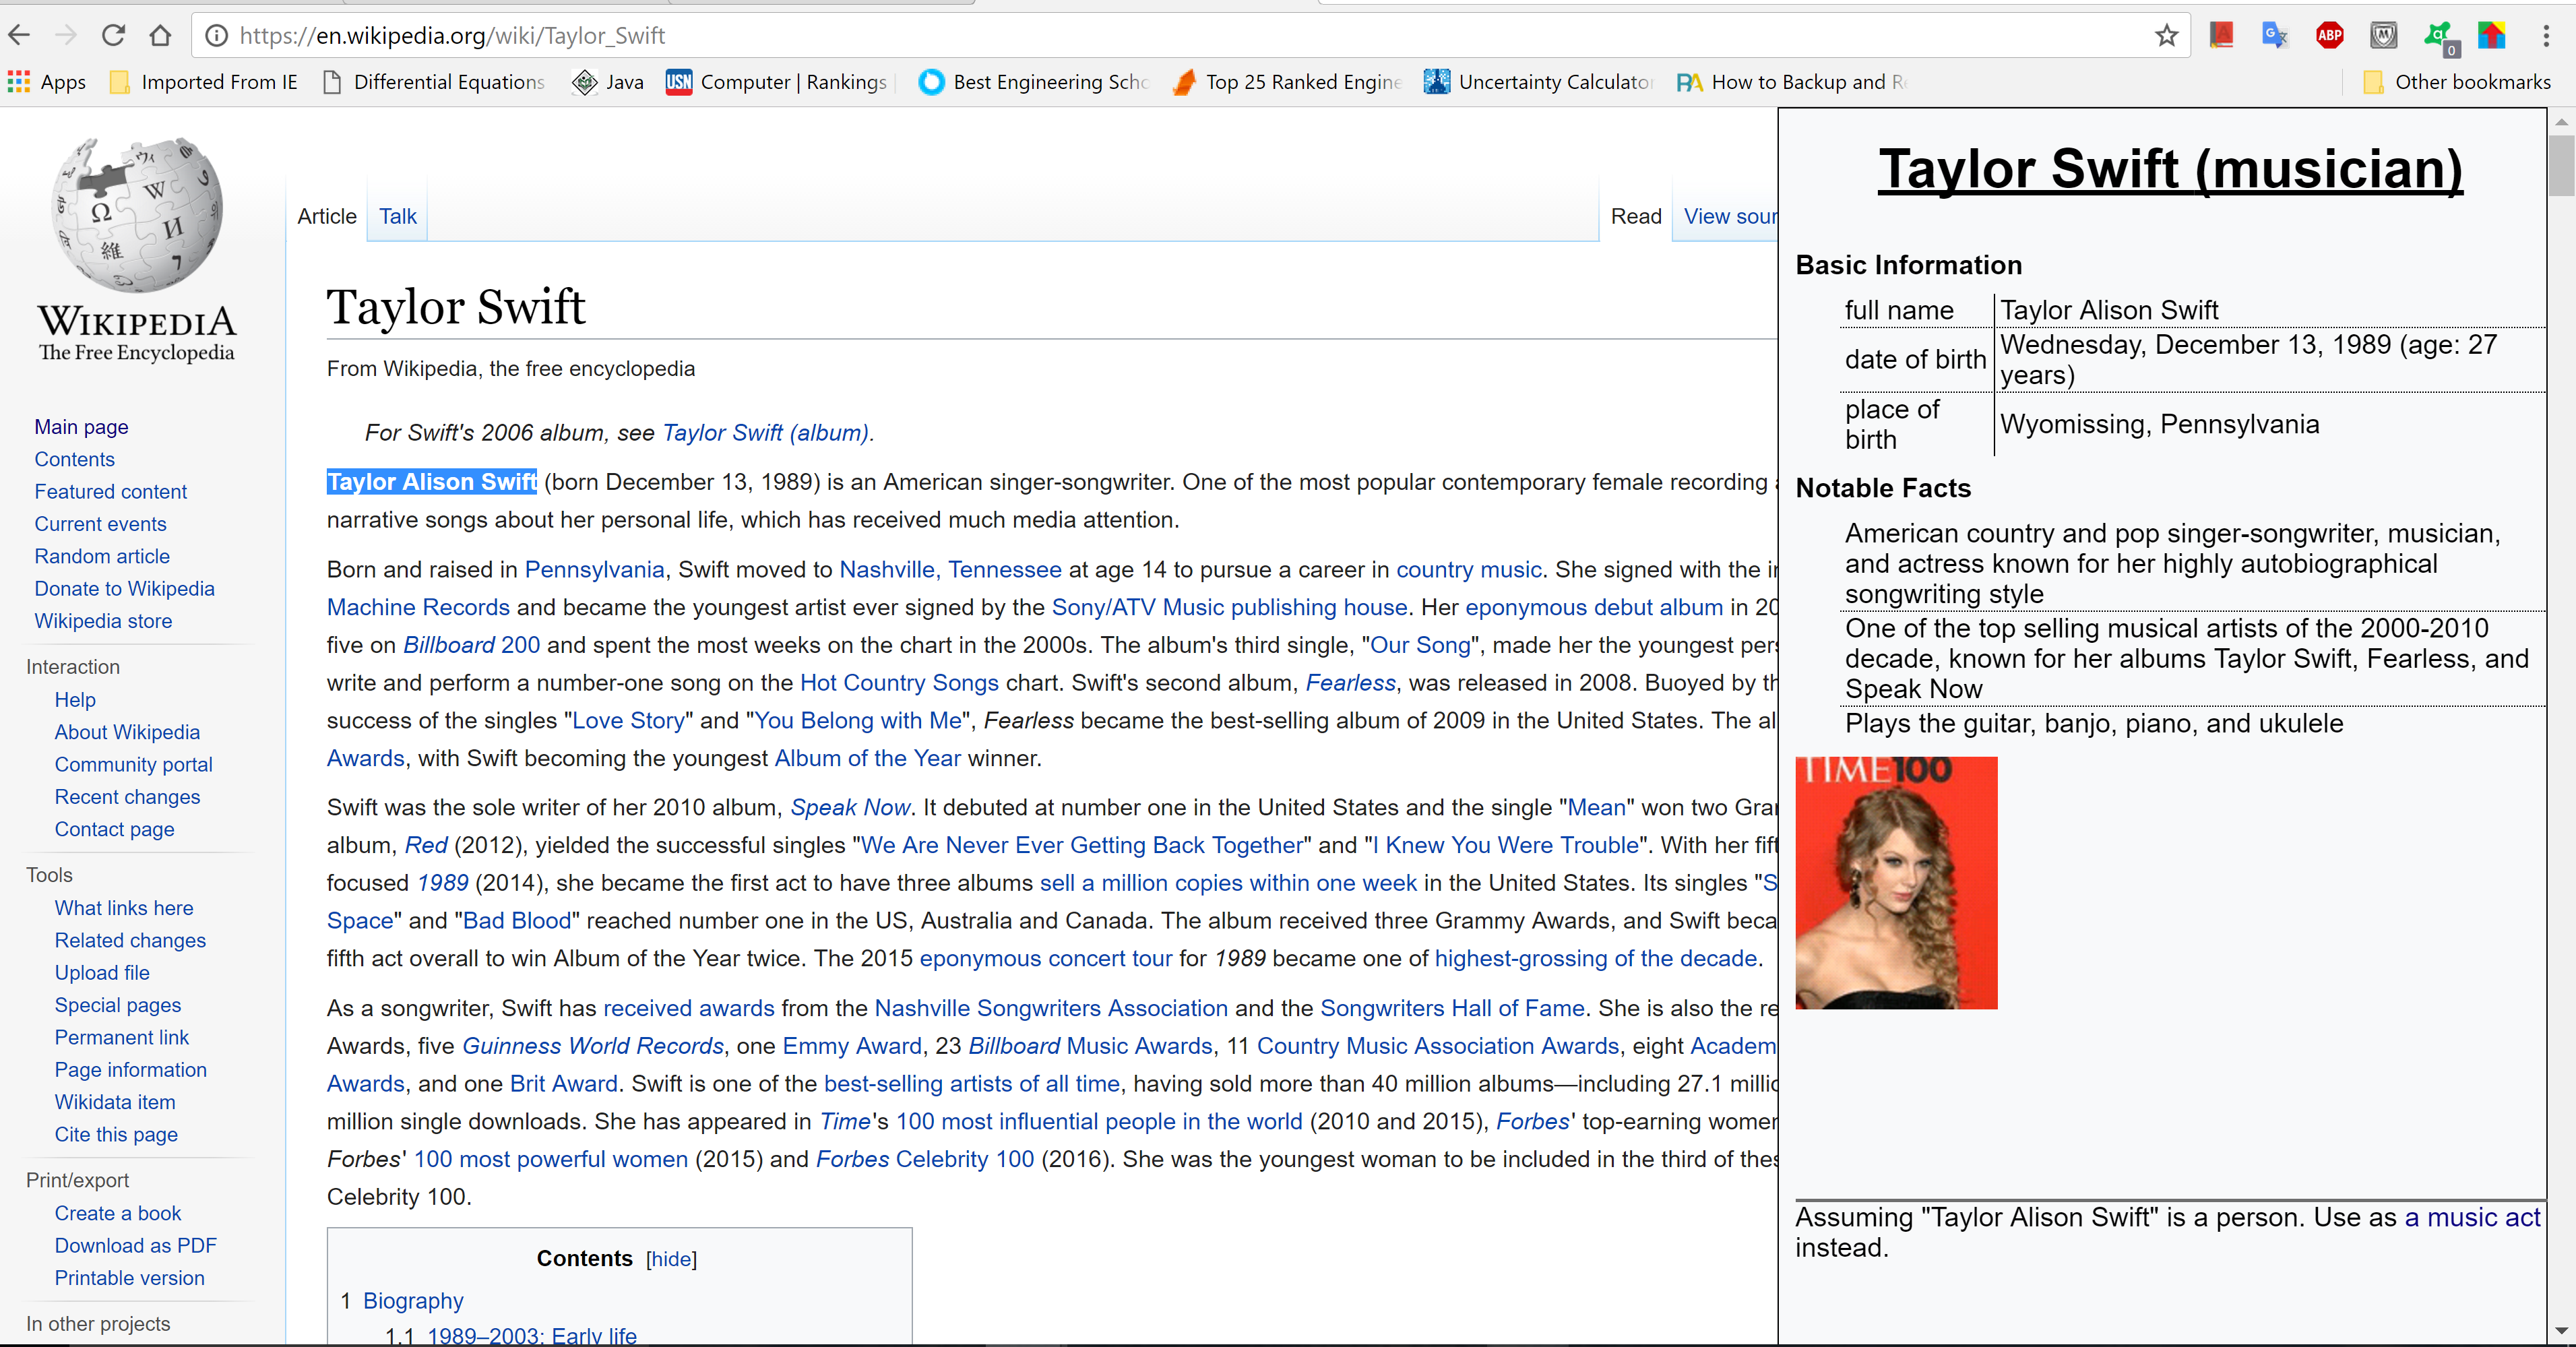
Task: Open the Adblock Plus extension
Action: coord(2329,36)
